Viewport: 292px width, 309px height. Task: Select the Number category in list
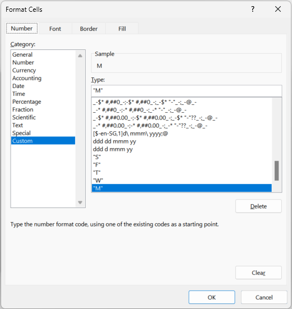click(43, 62)
